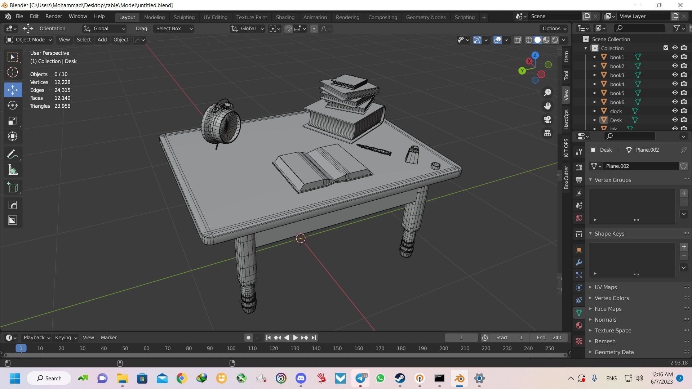
Task: Expand the book2 tree item
Action: pyautogui.click(x=595, y=66)
